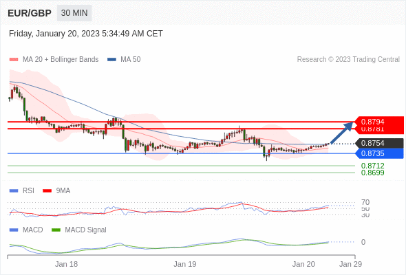Click the 9MA red legend swatch

click(x=47, y=191)
